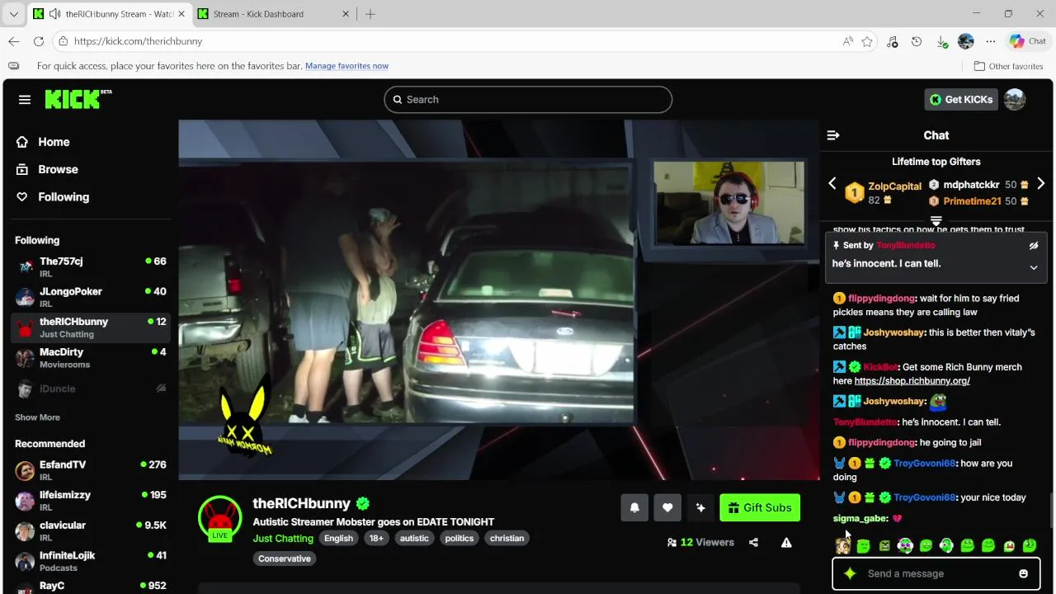Report stream using warning triangle icon

click(x=786, y=542)
